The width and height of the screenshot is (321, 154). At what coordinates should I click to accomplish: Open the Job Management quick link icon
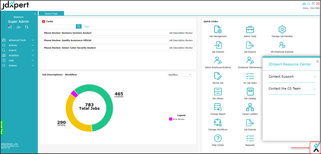(x=218, y=30)
